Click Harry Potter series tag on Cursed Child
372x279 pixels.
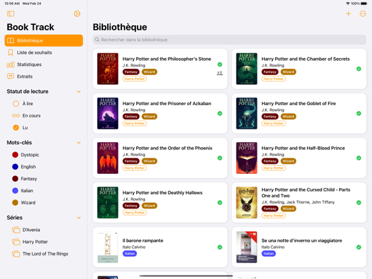pos(274,216)
